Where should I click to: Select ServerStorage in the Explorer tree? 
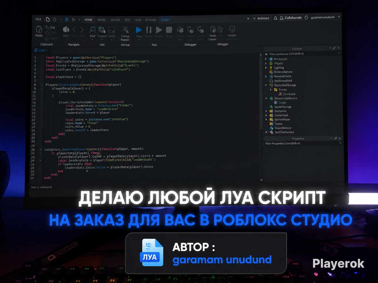click(283, 107)
